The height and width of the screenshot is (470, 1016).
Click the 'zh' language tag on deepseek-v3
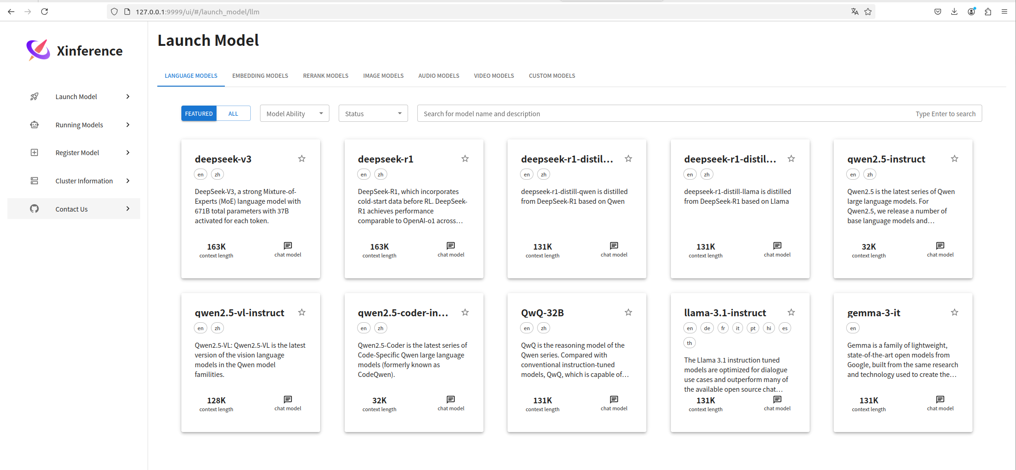217,174
